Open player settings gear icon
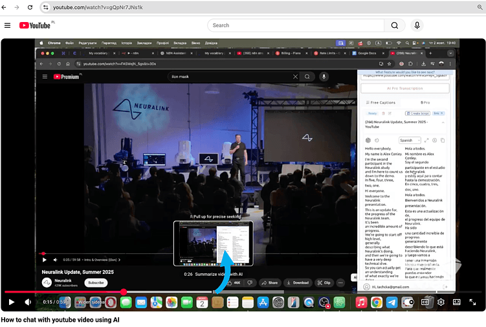The height and width of the screenshot is (327, 486). [x=441, y=302]
